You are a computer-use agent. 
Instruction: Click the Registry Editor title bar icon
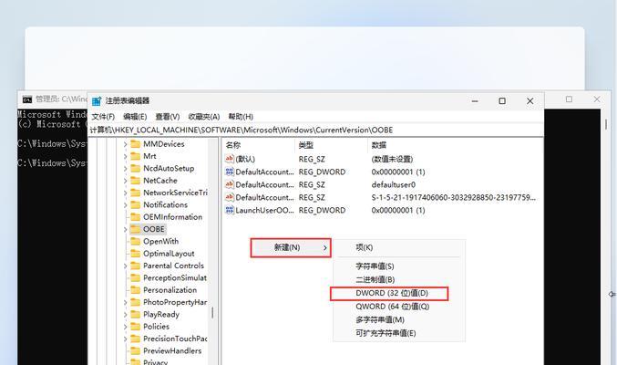(97, 101)
